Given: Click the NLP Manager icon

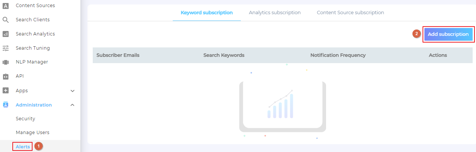Looking at the screenshot, I should 6,62.
